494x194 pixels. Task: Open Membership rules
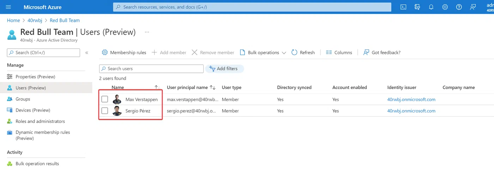click(x=124, y=52)
